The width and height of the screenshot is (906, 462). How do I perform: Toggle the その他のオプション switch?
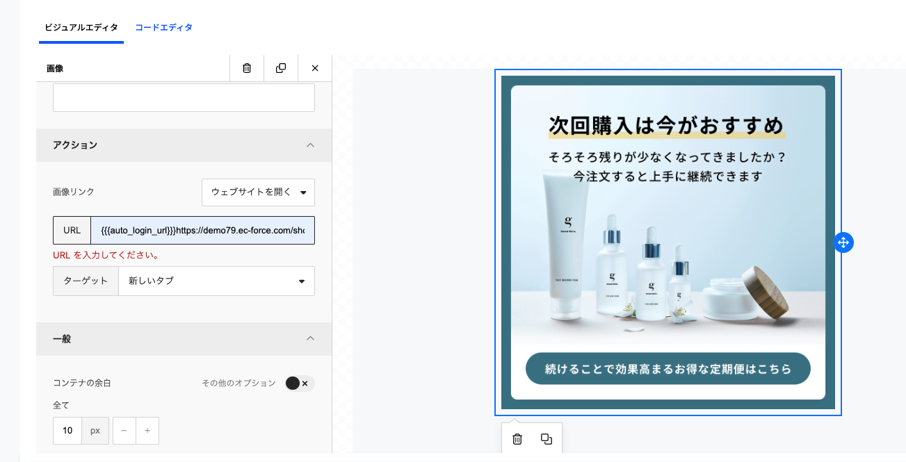[x=299, y=383]
